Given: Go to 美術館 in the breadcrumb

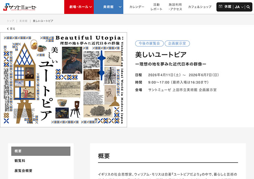Looking at the screenshot, I should [x=23, y=21].
